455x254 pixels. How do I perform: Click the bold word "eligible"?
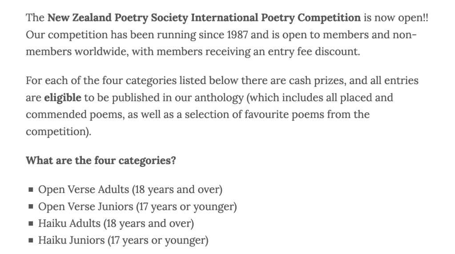coord(63,98)
